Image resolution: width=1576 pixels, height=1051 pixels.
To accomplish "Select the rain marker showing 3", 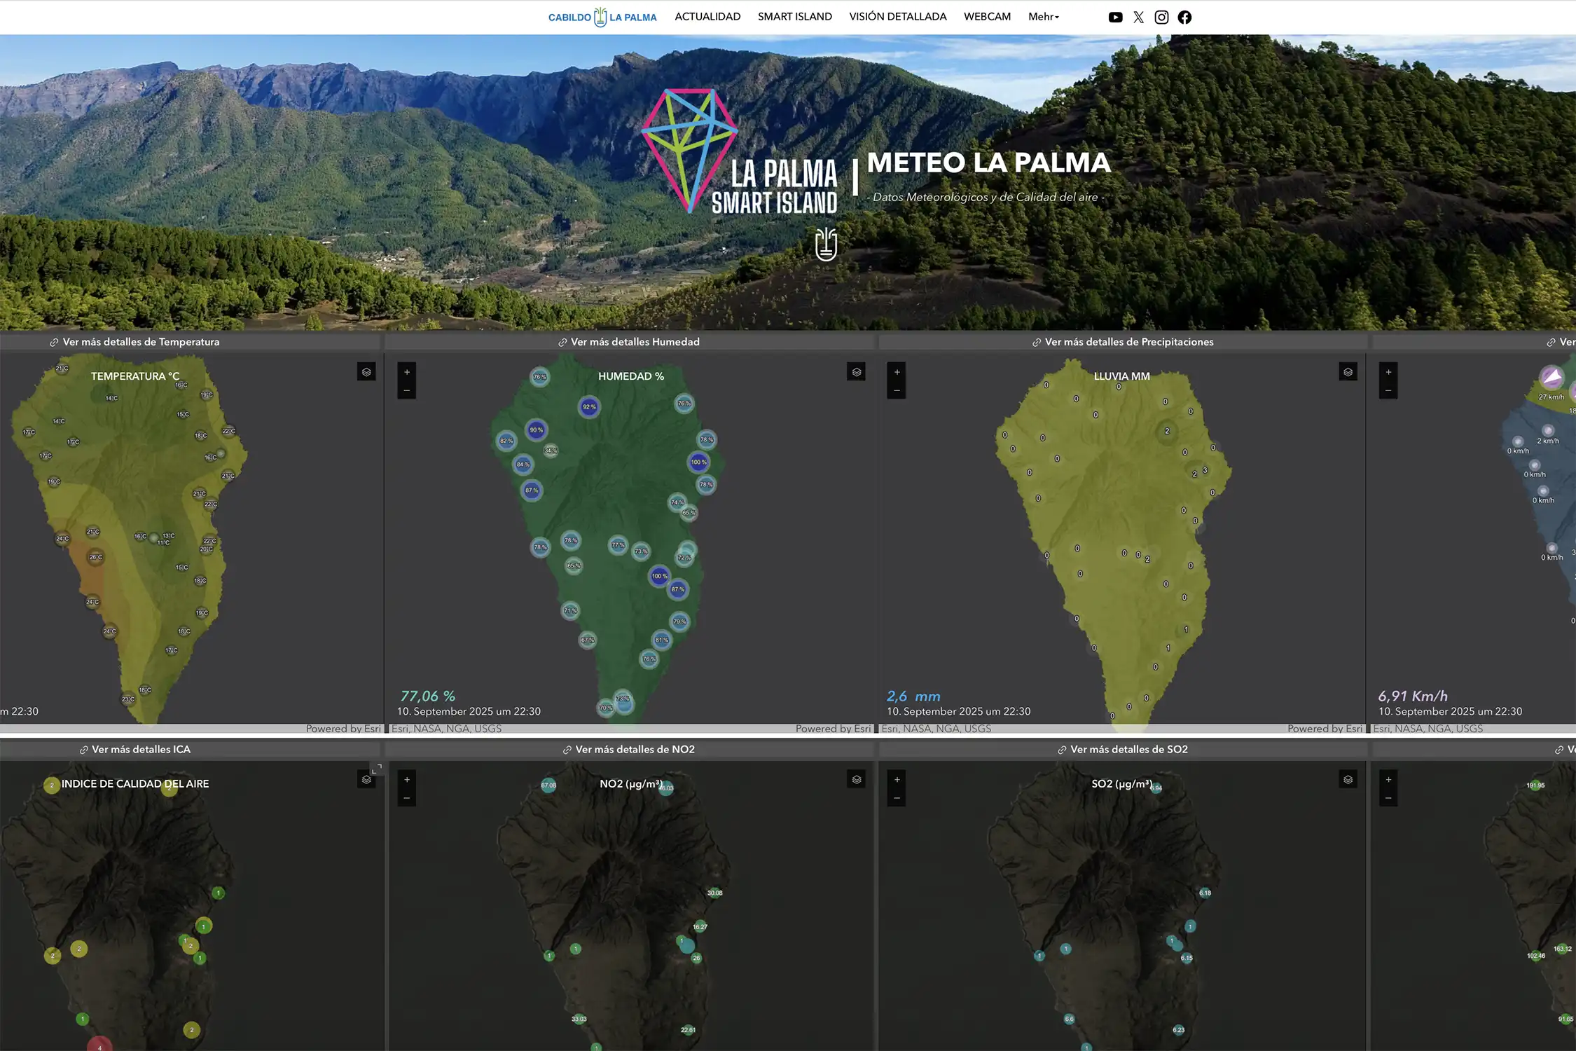I will tap(1205, 470).
